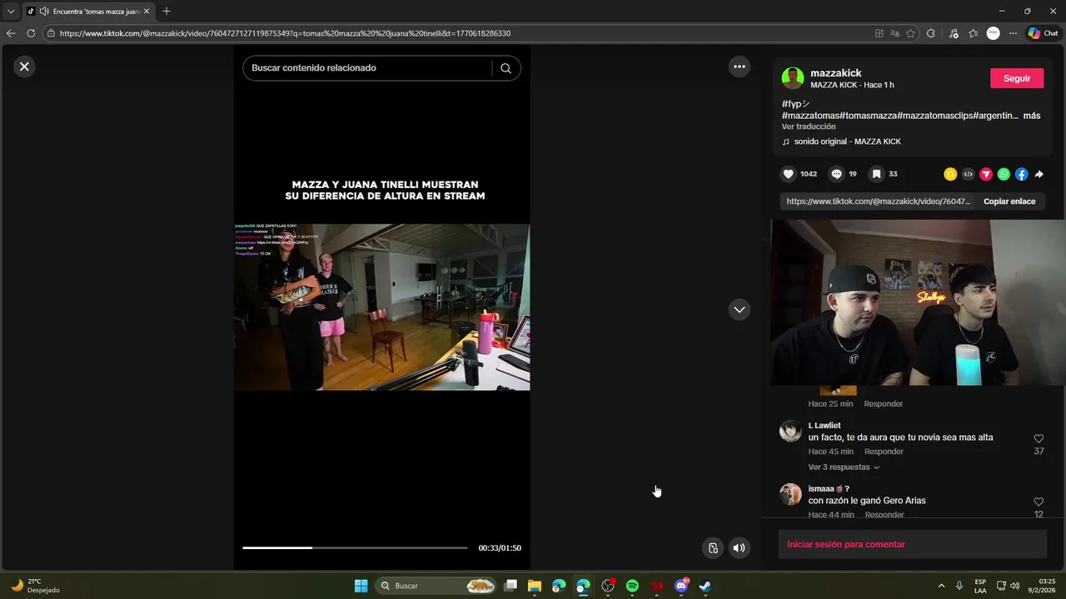Open L Lawliet's commenter avatar

point(790,431)
